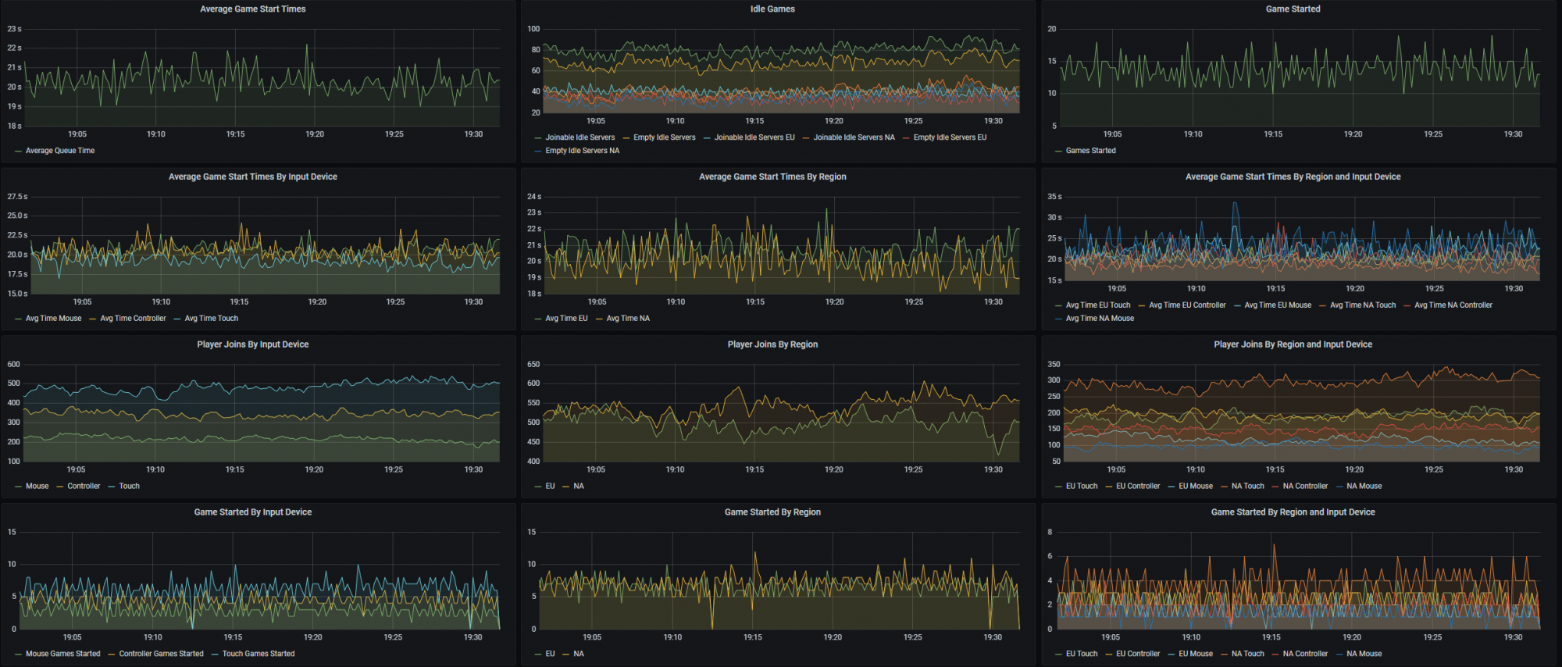This screenshot has width=1562, height=667.
Task: Select NA Controller in Player Joins By Region and Input Device
Action: point(1305,487)
